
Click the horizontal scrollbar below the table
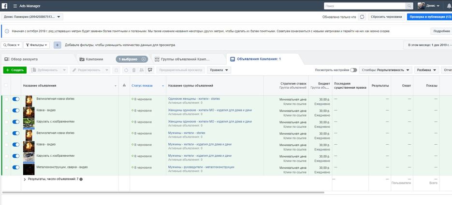(218, 192)
